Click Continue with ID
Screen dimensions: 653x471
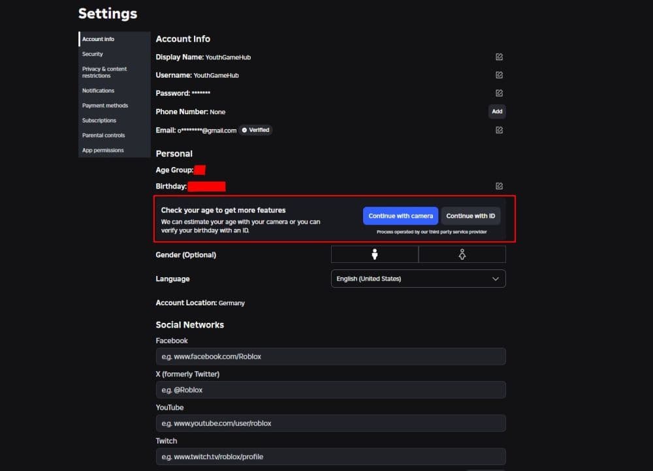click(471, 215)
